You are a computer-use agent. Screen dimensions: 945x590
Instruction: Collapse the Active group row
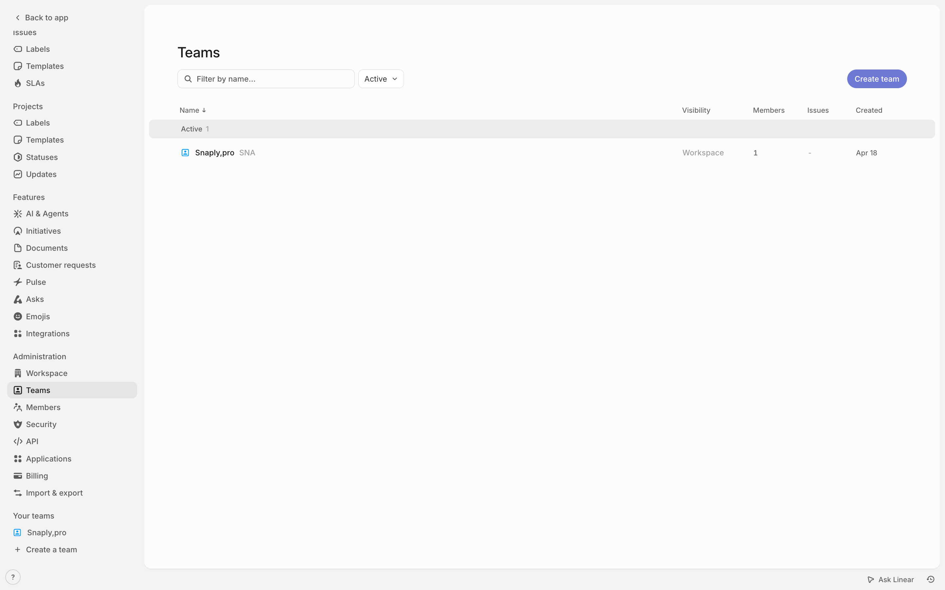[x=542, y=129]
